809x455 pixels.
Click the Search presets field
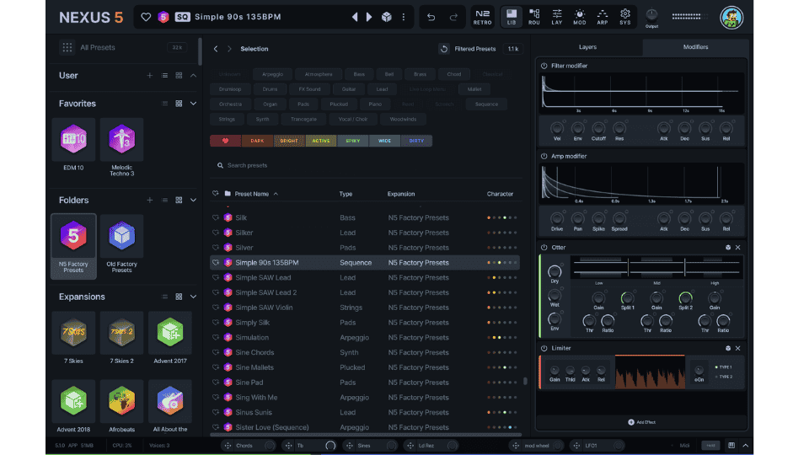tap(365, 166)
